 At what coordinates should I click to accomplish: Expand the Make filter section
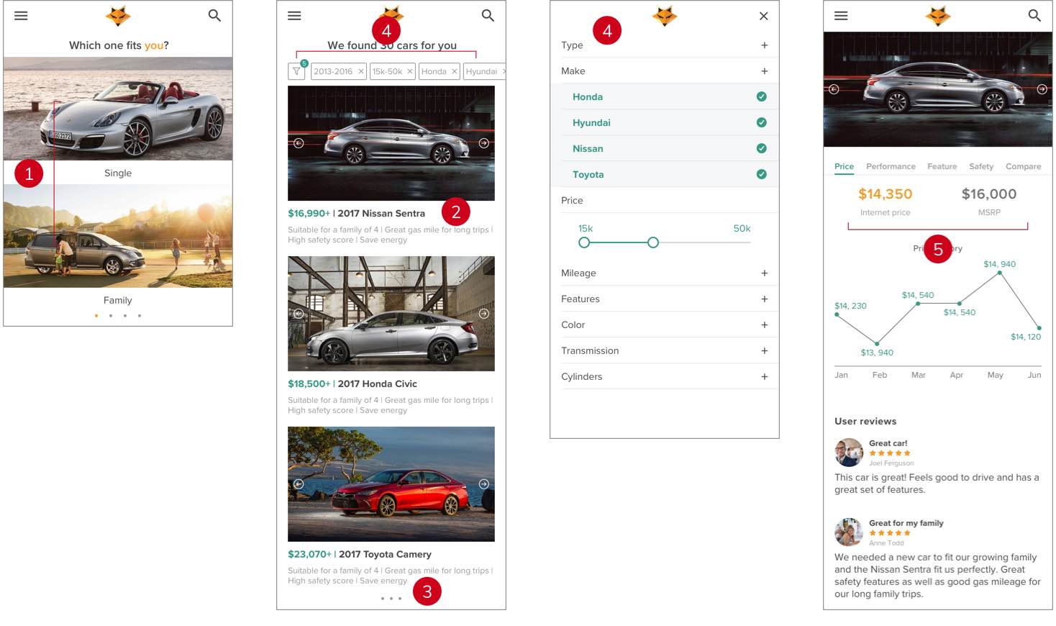point(764,71)
